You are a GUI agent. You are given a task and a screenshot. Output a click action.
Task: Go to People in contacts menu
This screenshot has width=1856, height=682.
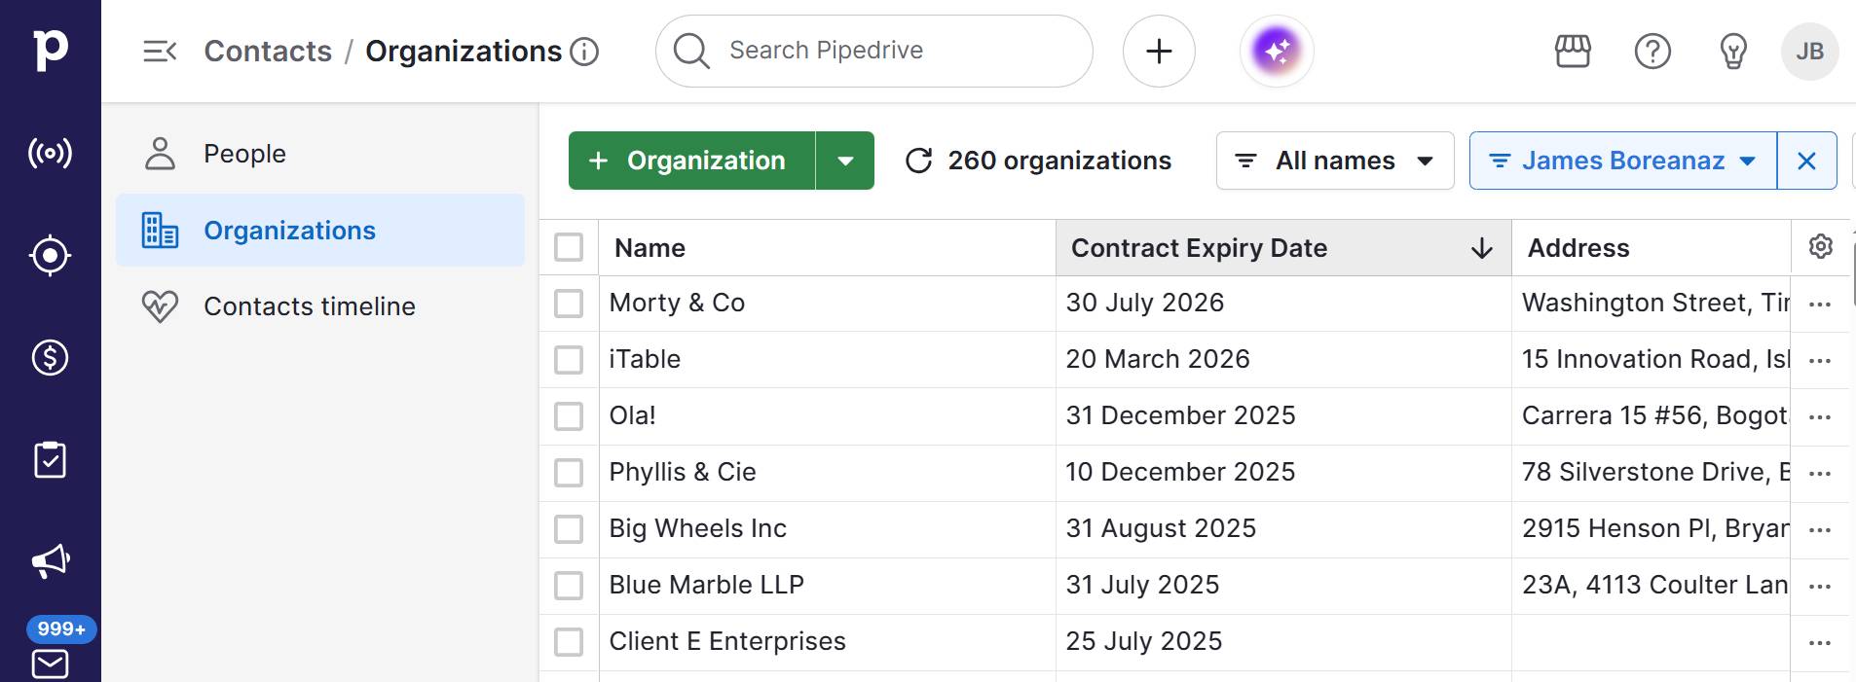tap(320, 154)
